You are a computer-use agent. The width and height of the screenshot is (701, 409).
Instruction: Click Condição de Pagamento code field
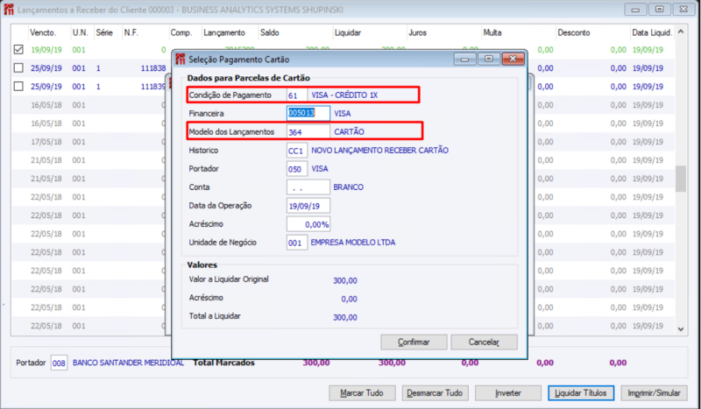pyautogui.click(x=297, y=95)
